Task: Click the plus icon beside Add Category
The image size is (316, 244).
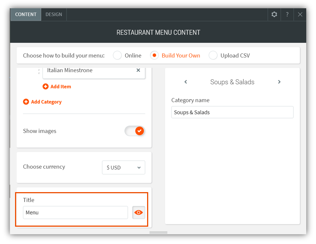Action: pyautogui.click(x=26, y=102)
